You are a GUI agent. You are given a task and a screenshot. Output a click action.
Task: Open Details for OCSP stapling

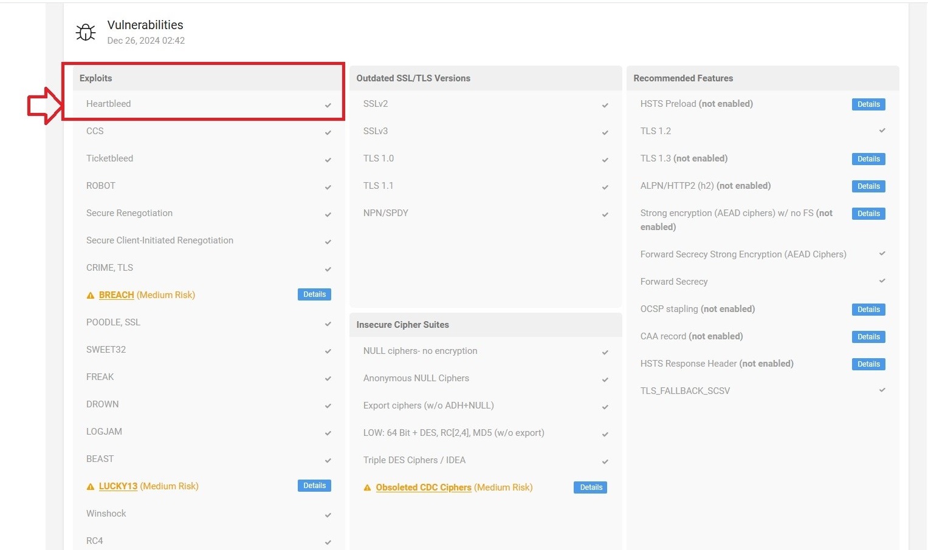[868, 310]
